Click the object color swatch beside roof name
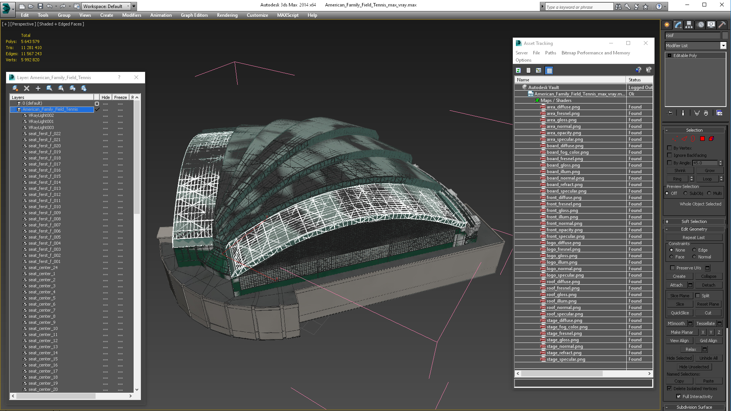This screenshot has height=411, width=731. [x=725, y=35]
